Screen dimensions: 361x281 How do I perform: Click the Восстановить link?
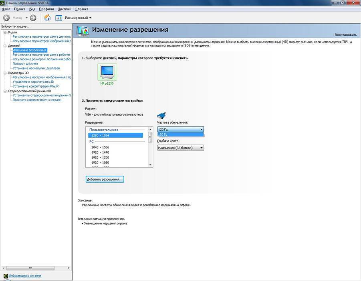pyautogui.click(x=345, y=35)
